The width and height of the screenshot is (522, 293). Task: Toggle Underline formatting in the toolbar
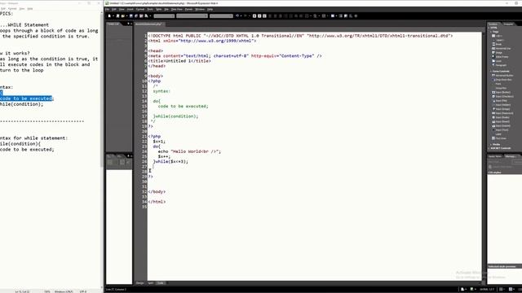tap(264, 16)
